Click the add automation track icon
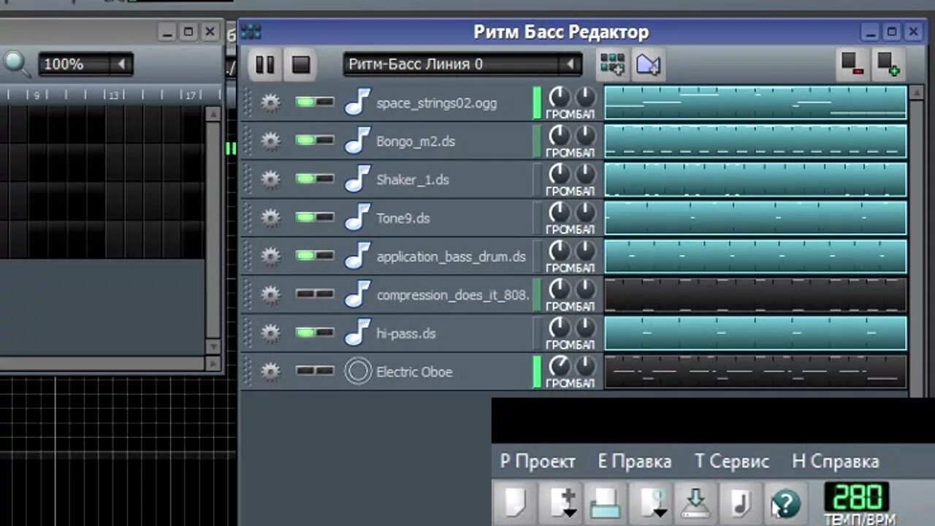 (x=648, y=64)
